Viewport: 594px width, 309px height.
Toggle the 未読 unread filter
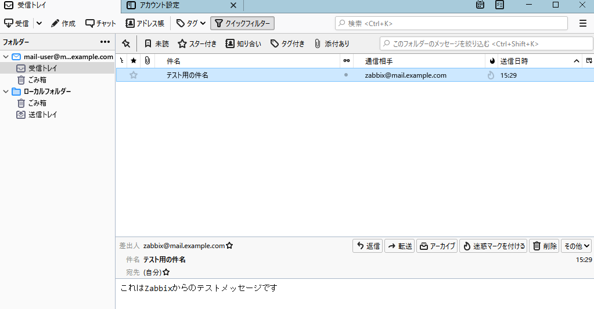156,44
